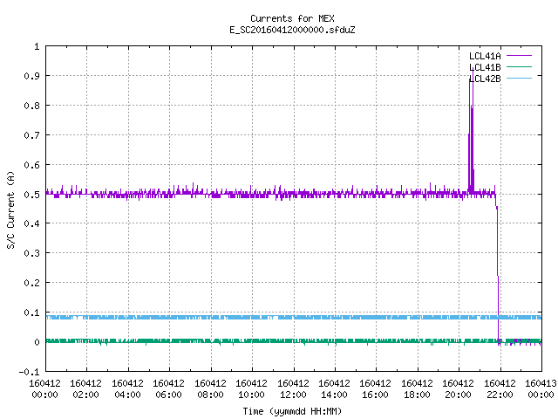The height and width of the screenshot is (419, 558).
Task: Click the y-axis value 0.2
Action: pyautogui.click(x=31, y=283)
